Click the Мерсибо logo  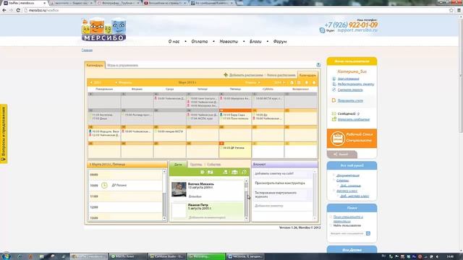point(103,30)
